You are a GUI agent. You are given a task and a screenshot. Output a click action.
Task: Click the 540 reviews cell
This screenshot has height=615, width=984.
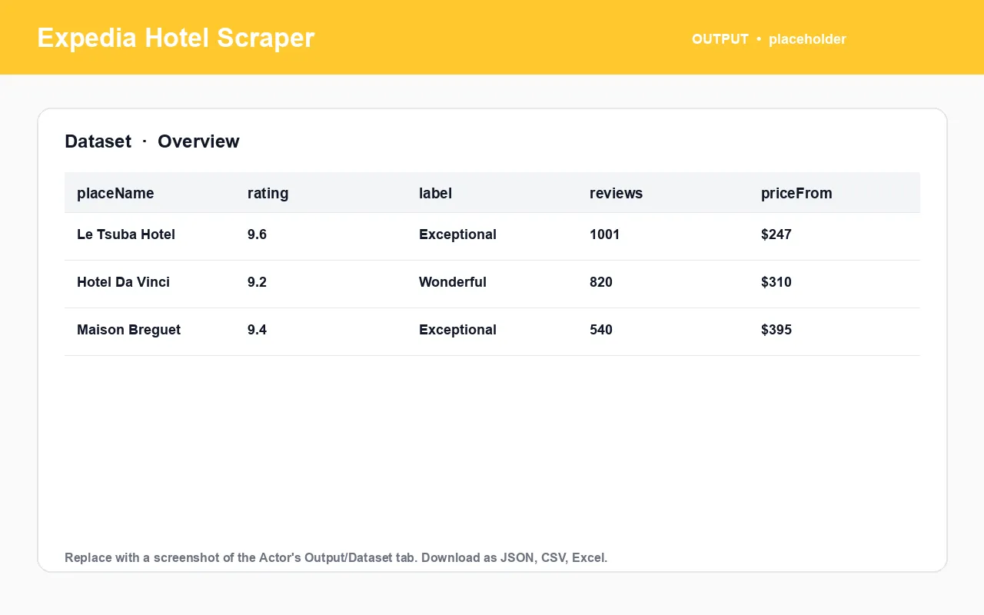pyautogui.click(x=601, y=330)
